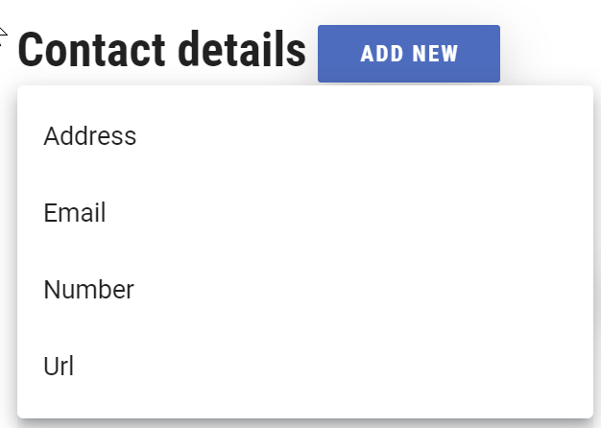Toggle the ADD NEW contact type menu
Viewport: 601px width, 428px height.
coord(408,54)
